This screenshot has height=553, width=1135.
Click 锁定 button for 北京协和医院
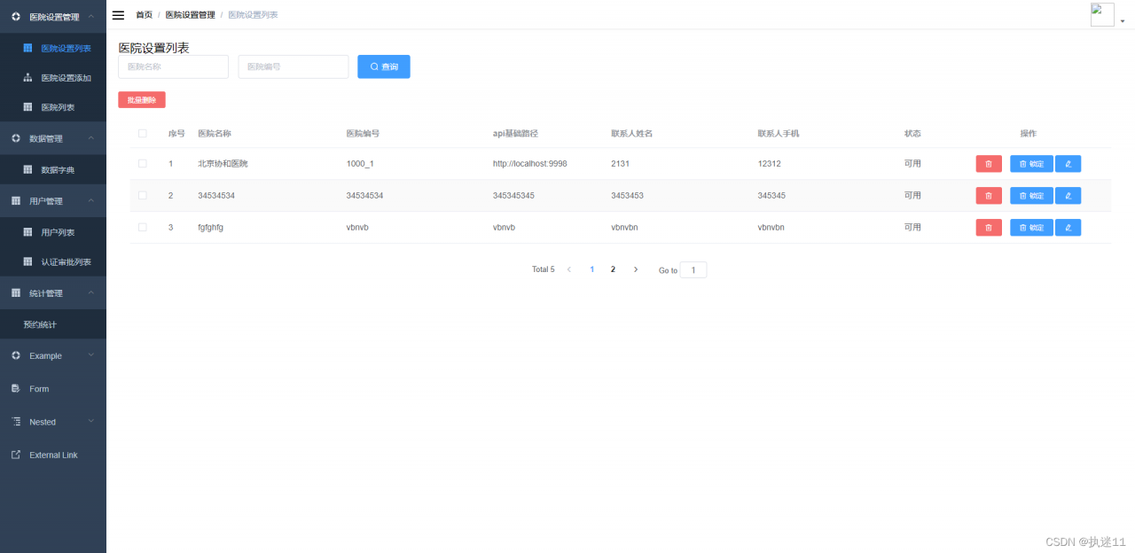coord(1031,164)
